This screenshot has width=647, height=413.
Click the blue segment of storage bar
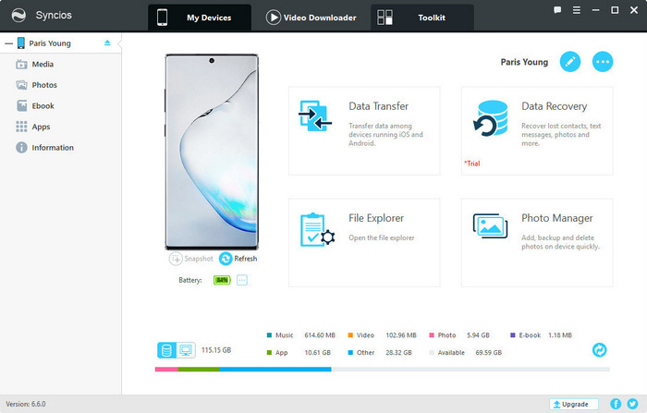[275, 370]
